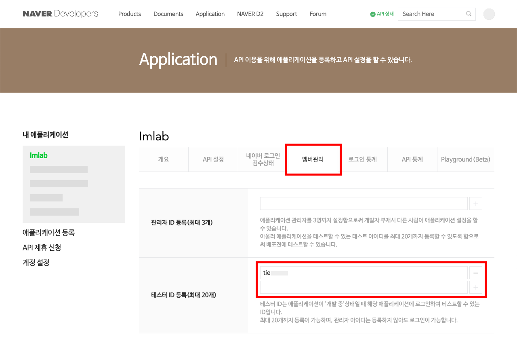The image size is (517, 356).
Task: Click plus button beside empty tester ID field
Action: click(x=476, y=287)
